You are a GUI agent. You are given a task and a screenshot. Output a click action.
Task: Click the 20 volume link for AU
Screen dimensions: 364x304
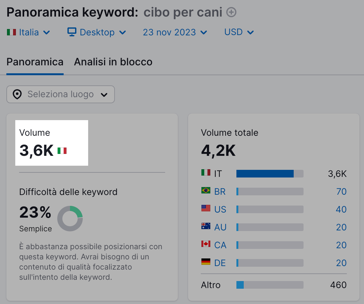point(342,227)
